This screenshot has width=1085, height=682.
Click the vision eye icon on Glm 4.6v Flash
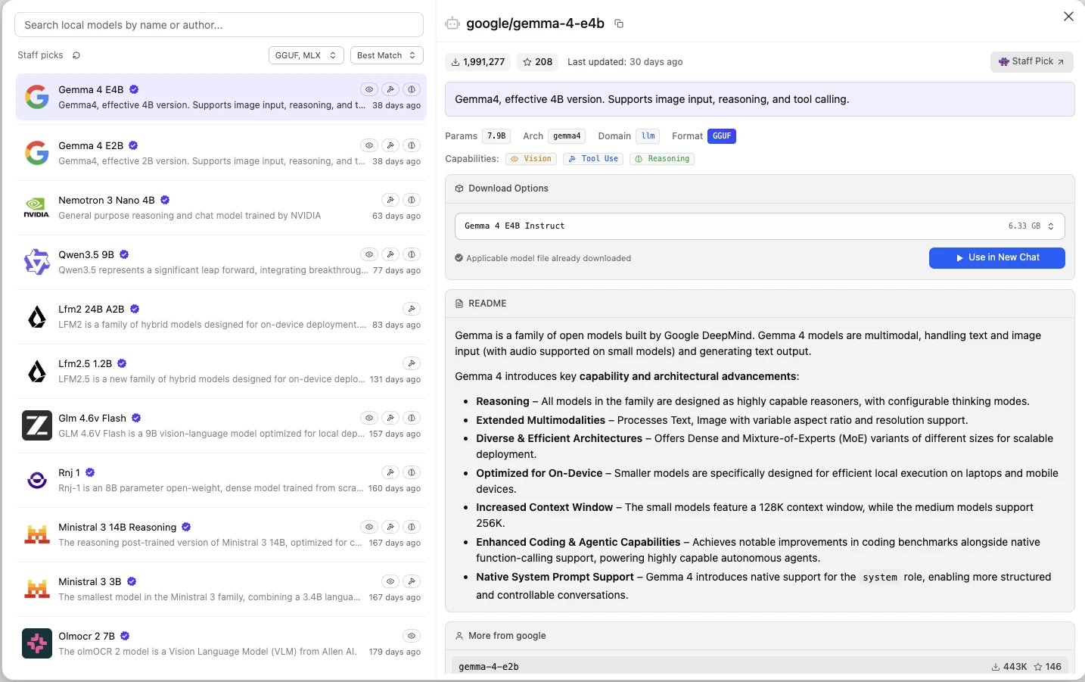coord(369,418)
